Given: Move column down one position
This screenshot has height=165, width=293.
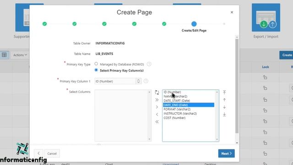Looking at the screenshot, I should tap(224, 107).
